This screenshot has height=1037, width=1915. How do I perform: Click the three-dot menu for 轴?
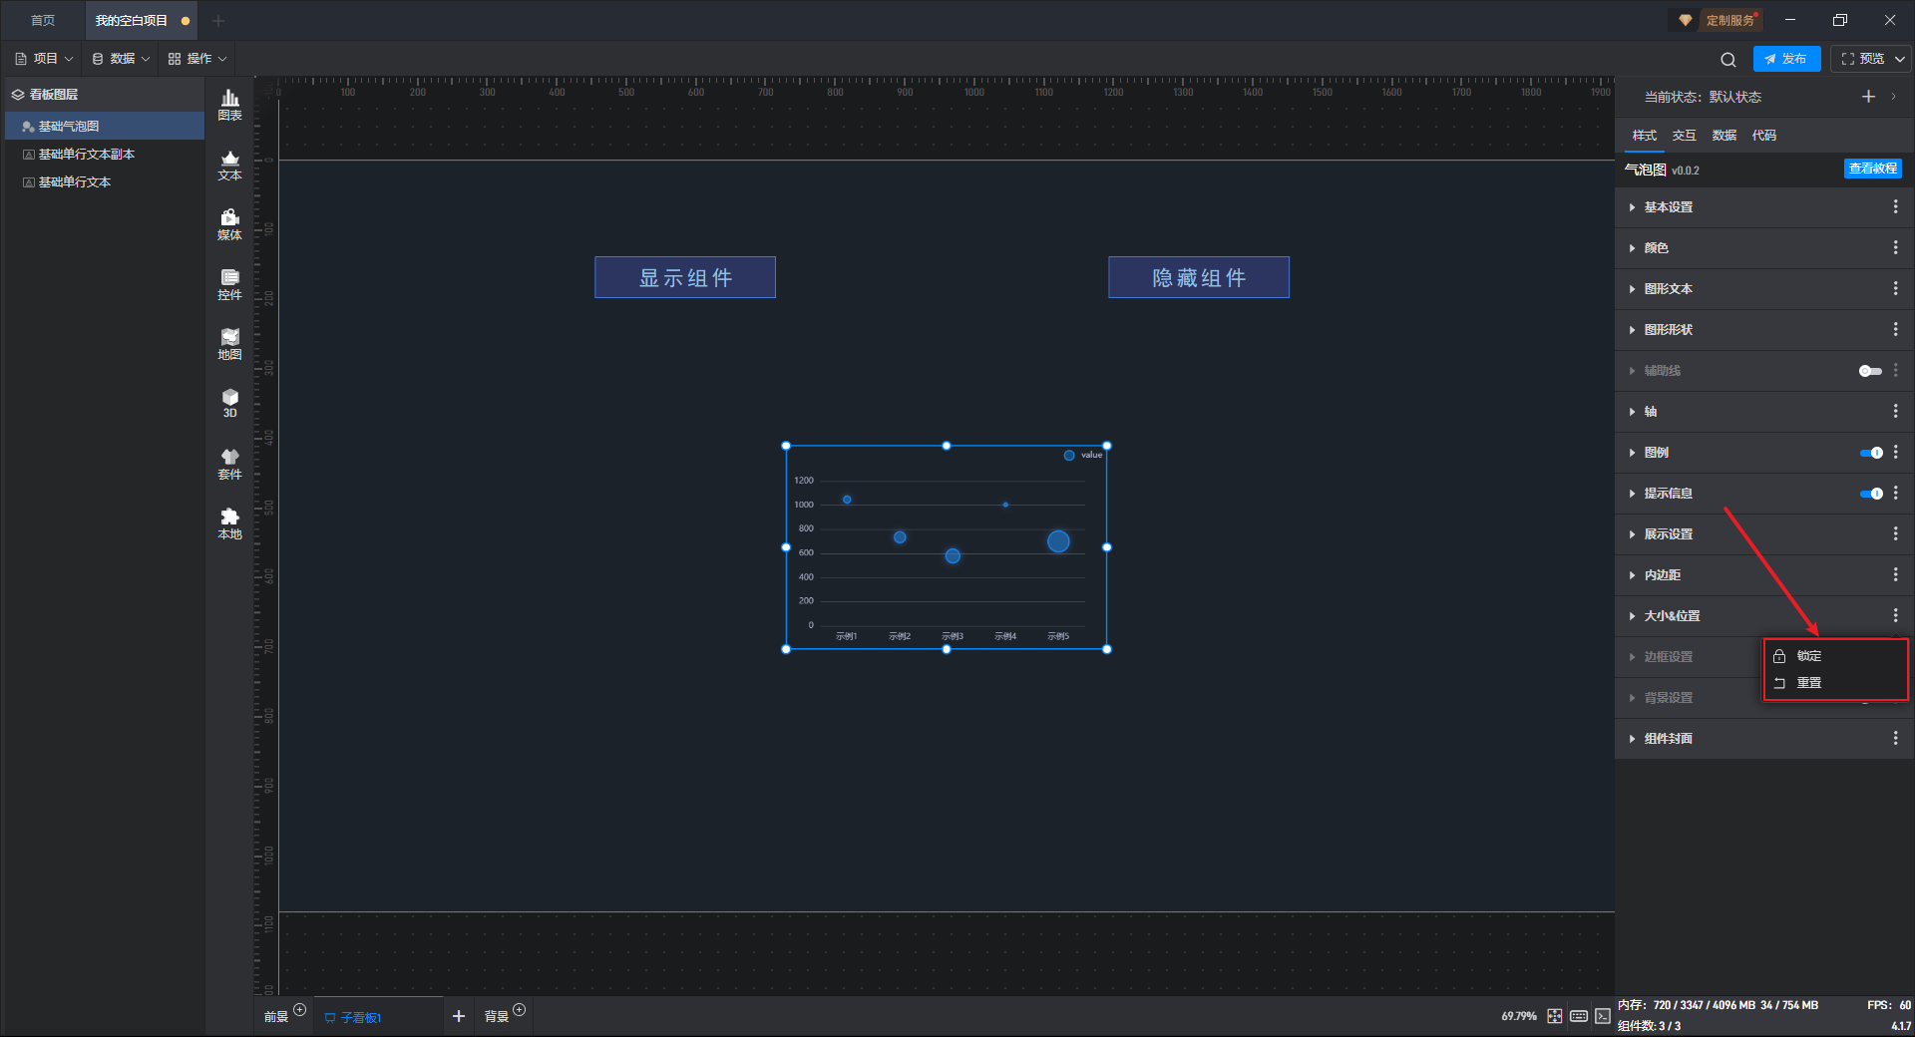[1895, 412]
